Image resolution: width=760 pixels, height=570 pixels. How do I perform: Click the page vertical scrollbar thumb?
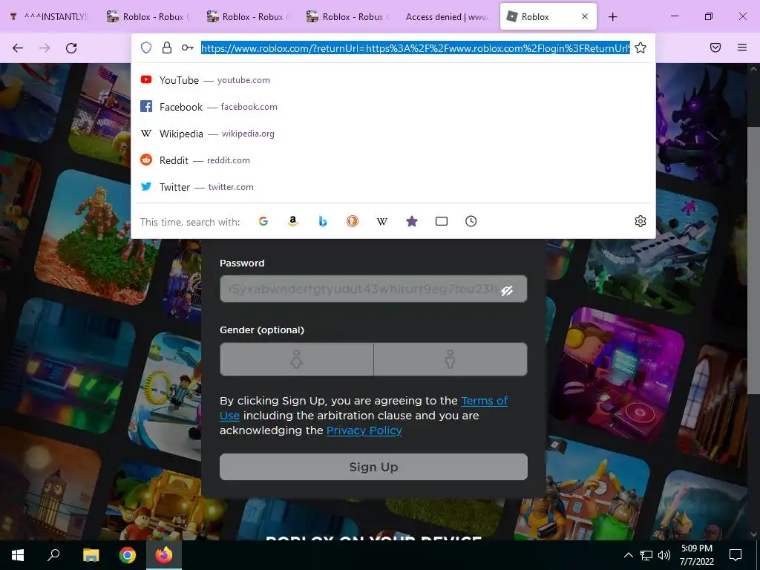(753, 261)
